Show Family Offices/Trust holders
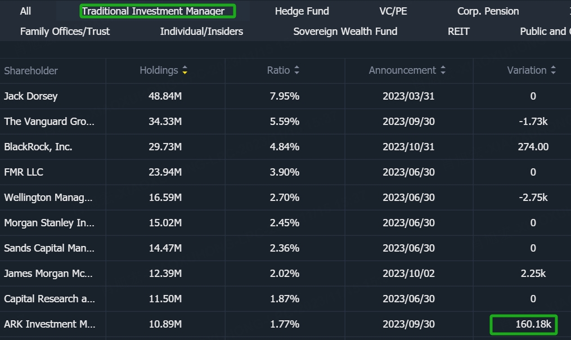The image size is (571, 340). pyautogui.click(x=65, y=32)
